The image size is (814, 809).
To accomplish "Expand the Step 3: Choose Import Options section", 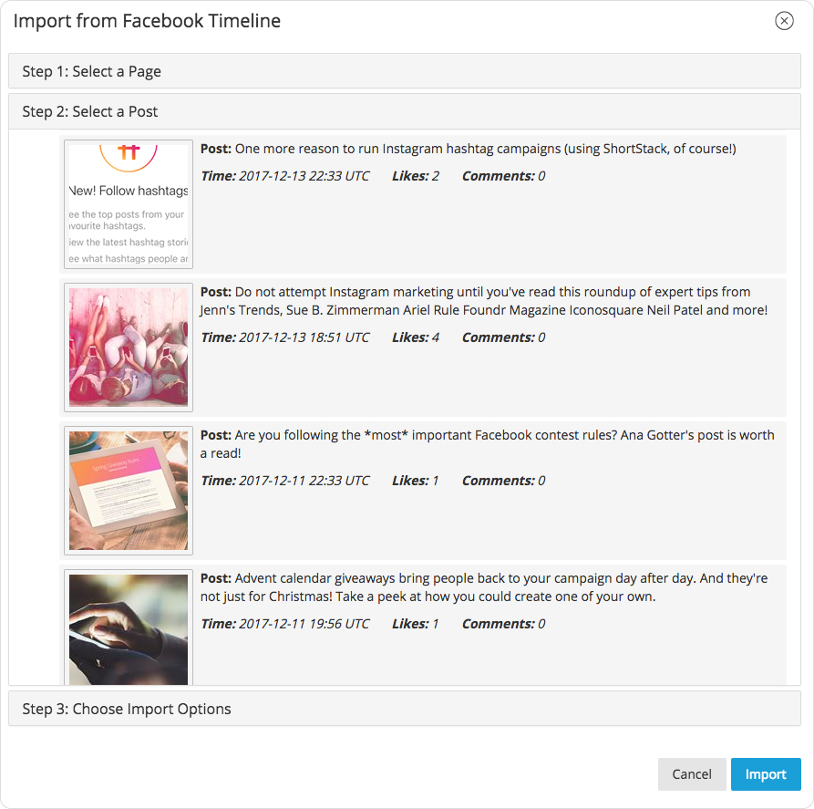I will pyautogui.click(x=407, y=708).
